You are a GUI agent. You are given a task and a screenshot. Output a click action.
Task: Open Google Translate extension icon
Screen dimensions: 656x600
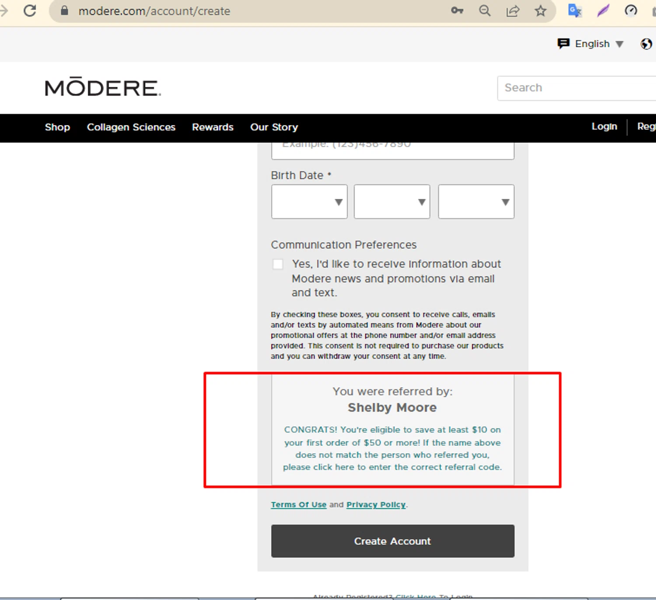575,10
